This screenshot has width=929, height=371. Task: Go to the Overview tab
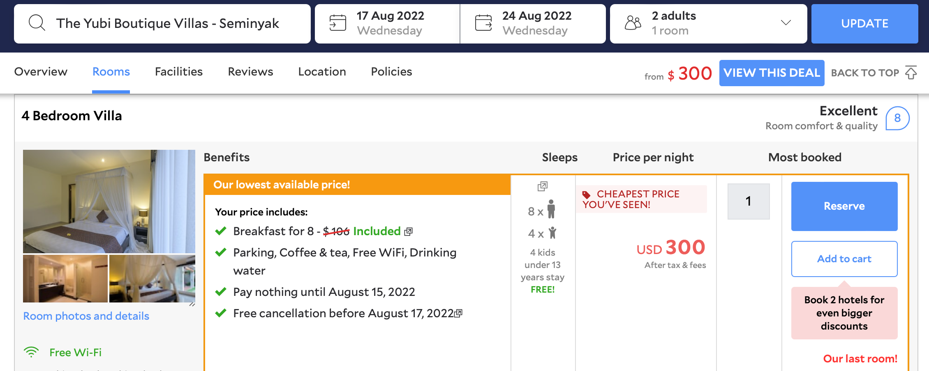[x=41, y=72]
